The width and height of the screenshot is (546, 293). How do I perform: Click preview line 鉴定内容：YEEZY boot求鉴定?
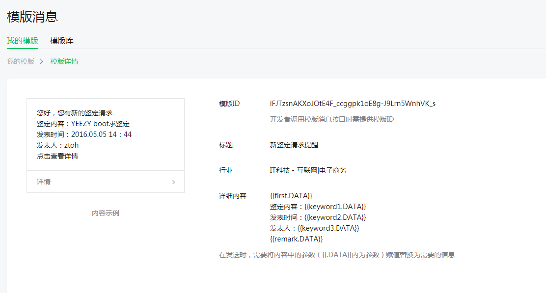(83, 124)
